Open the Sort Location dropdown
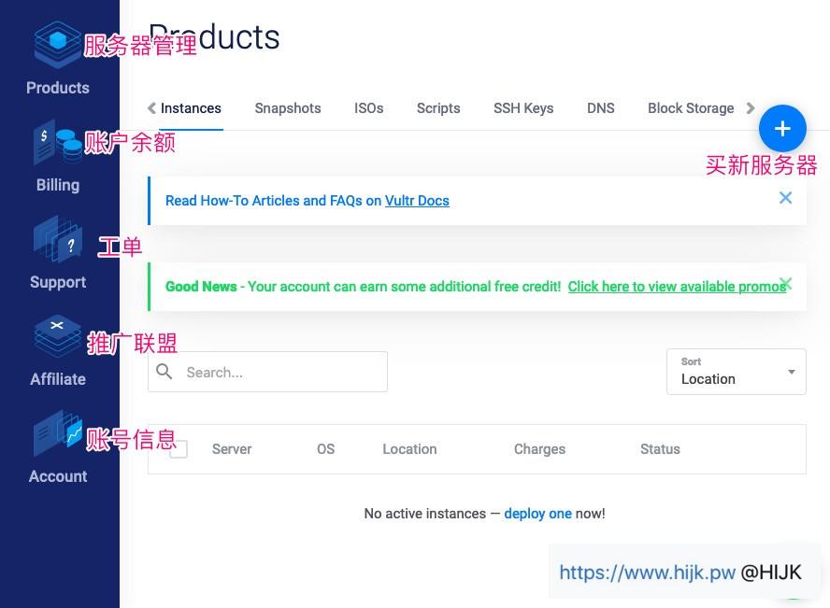The height and width of the screenshot is (608, 830). click(737, 372)
